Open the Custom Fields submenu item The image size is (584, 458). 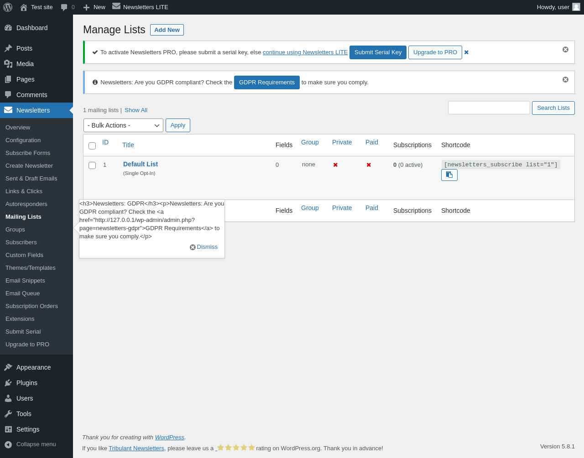[24, 255]
